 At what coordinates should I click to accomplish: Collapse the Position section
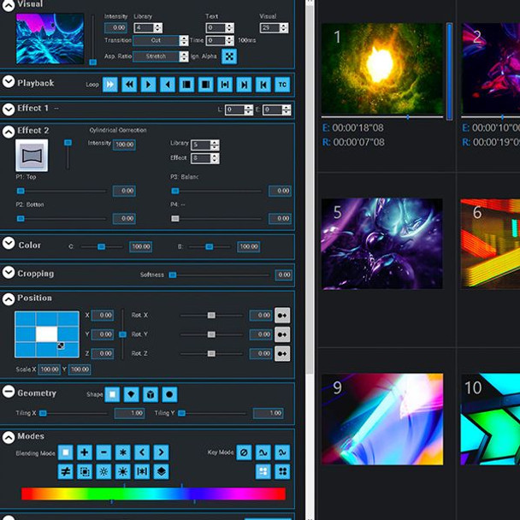click(9, 298)
